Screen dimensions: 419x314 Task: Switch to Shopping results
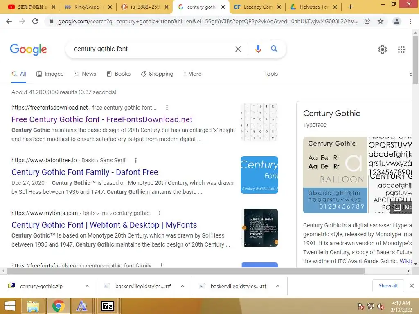(157, 74)
